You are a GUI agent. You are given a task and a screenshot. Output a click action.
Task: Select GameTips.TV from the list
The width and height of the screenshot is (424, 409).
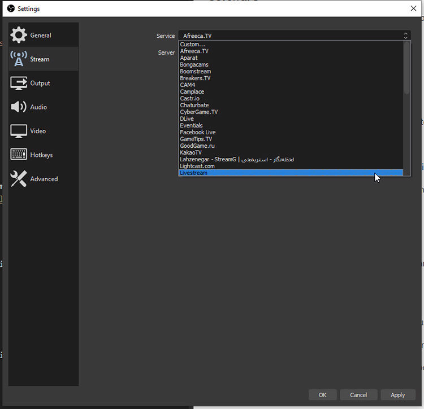tap(291, 139)
